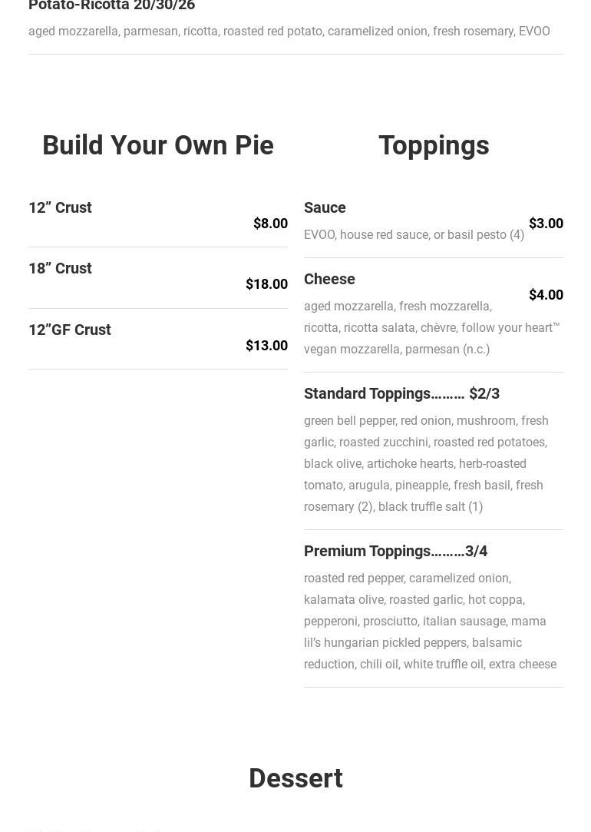
Task: Click the Build Your Own Pie heading
Action: click(158, 145)
